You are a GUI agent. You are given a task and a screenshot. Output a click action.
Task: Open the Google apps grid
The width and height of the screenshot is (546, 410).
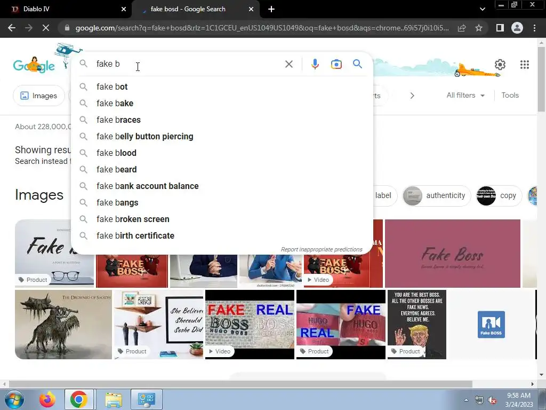[525, 65]
